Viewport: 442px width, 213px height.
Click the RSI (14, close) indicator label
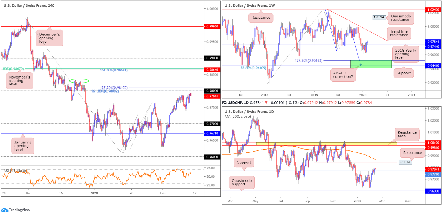pos(15,171)
